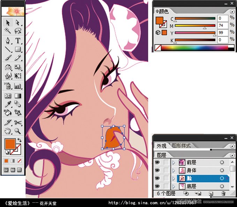The height and width of the screenshot is (207, 237).
Task: Select the Warp tool
Action: click(8, 76)
